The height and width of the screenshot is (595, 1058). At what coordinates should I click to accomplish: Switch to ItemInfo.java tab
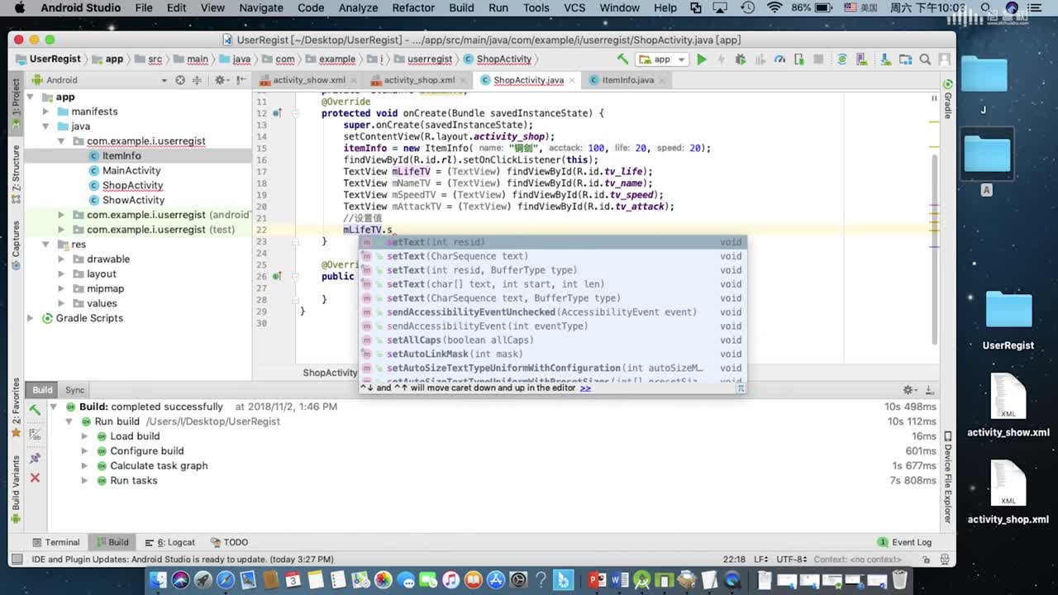coord(627,80)
